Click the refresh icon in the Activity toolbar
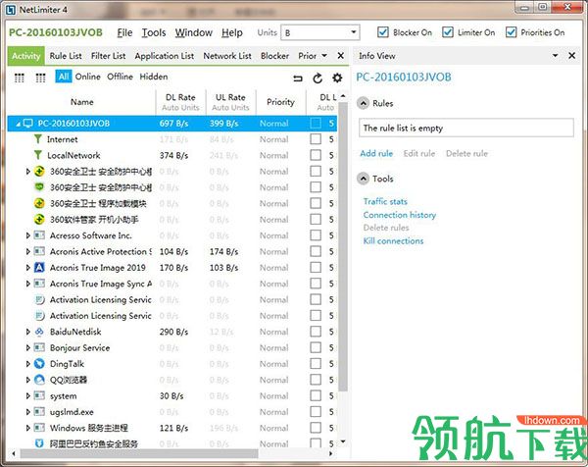Image resolution: width=588 pixels, height=467 pixels. coord(318,78)
